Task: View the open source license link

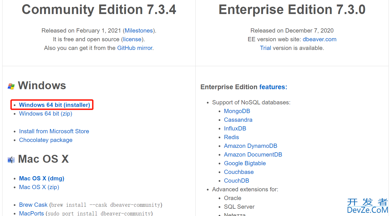Action: [132, 39]
